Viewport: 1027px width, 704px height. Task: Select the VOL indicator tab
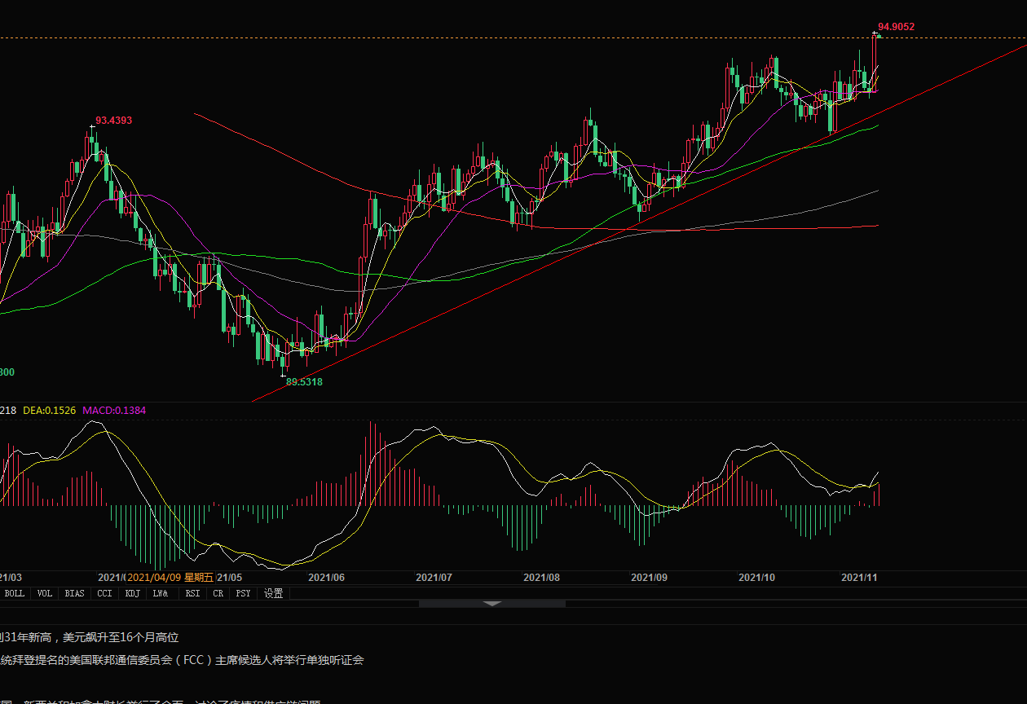[x=45, y=593]
